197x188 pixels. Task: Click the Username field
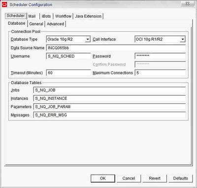coord(68,56)
